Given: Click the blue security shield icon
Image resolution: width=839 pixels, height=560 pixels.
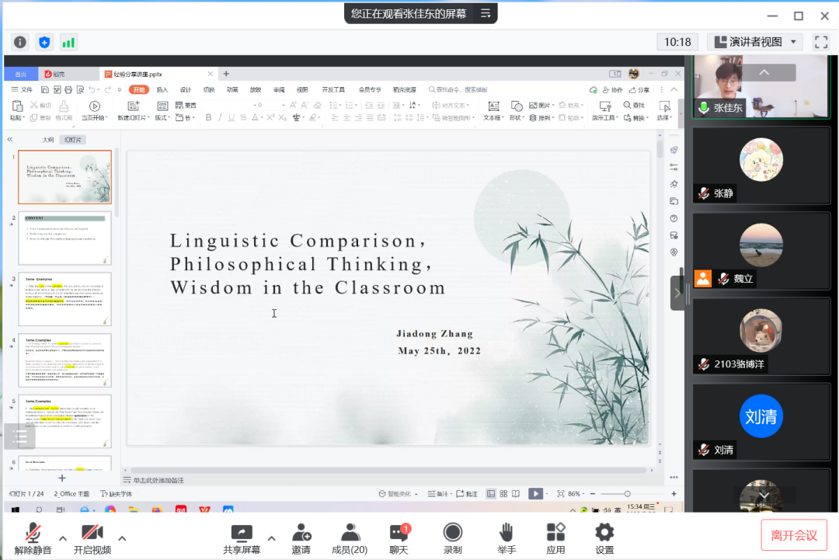Looking at the screenshot, I should (x=44, y=42).
